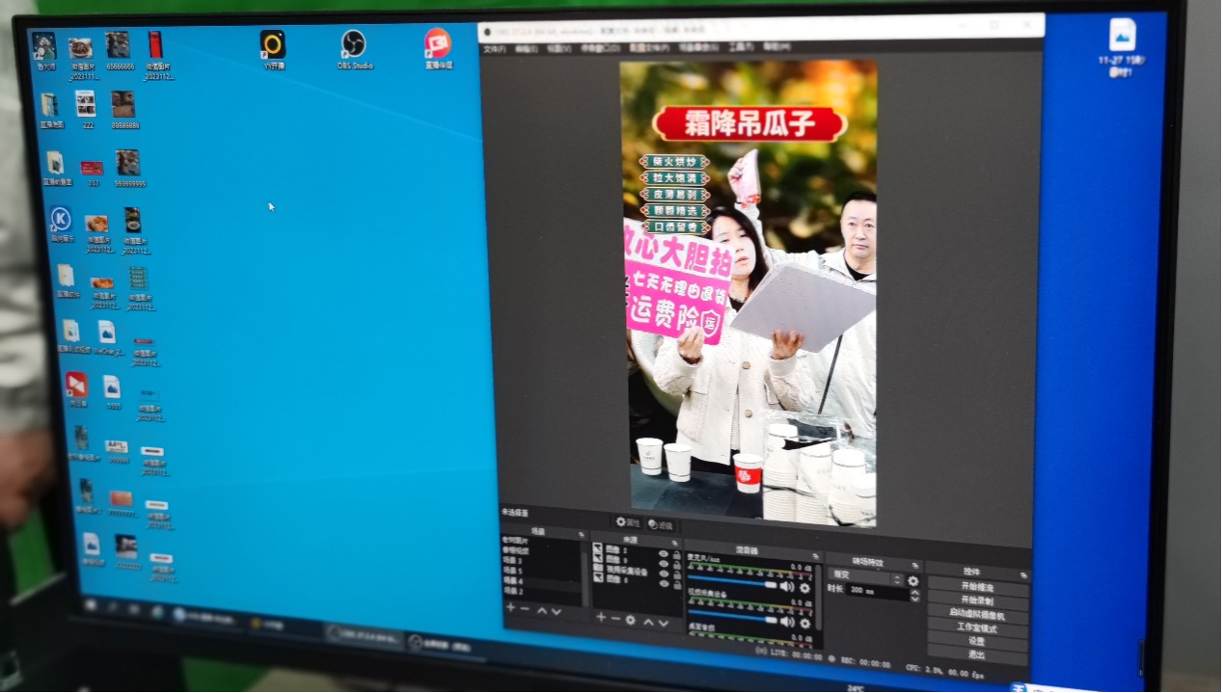Toggle lock for 图像 2 source

[677, 555]
